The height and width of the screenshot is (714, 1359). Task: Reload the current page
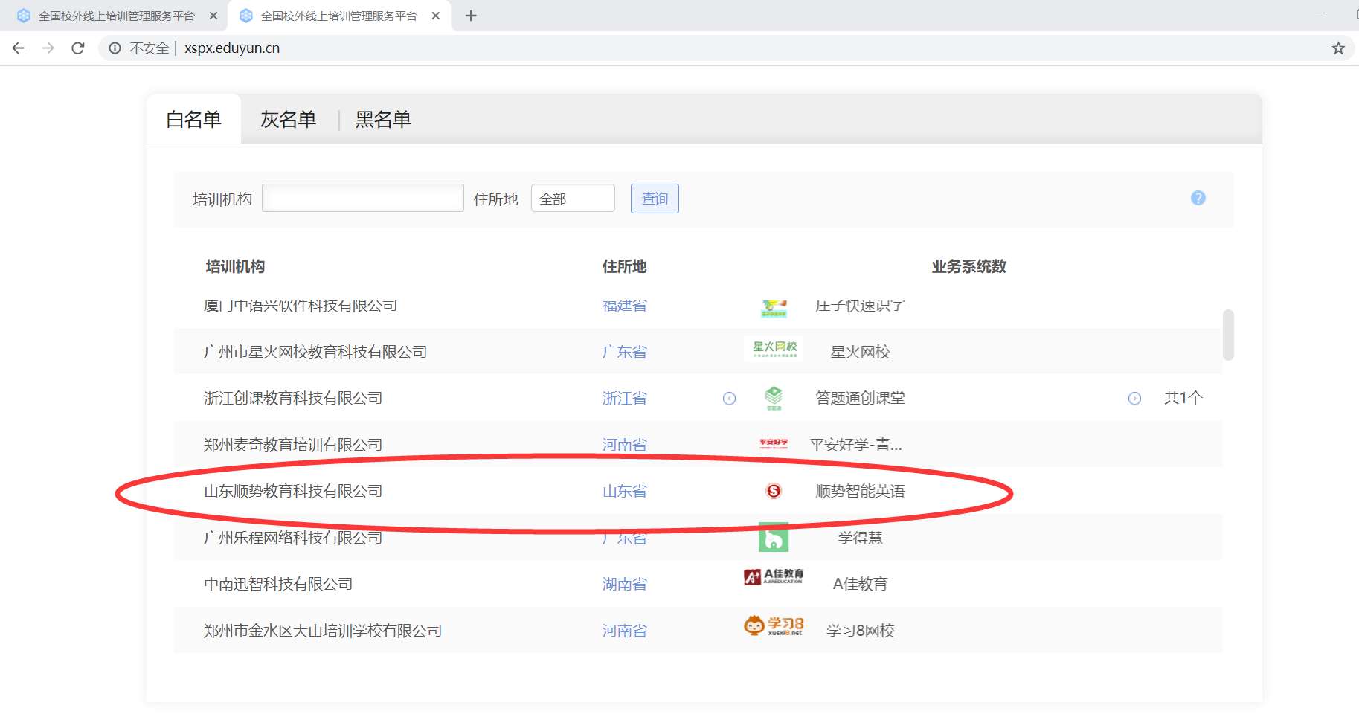pos(78,48)
